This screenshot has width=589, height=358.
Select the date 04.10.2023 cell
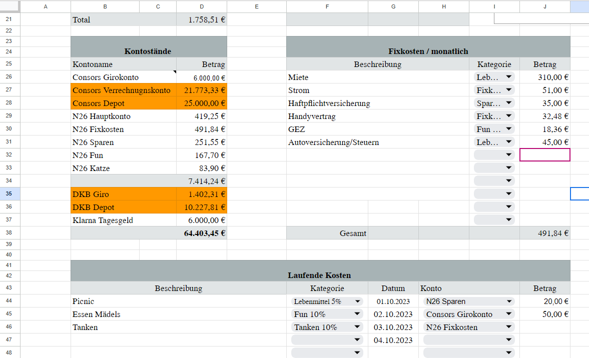tap(393, 340)
